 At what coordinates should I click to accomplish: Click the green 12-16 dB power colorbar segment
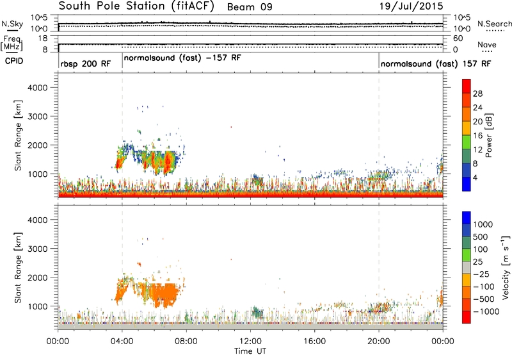467,142
